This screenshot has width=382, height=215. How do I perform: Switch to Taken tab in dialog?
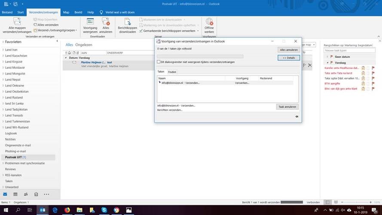(161, 72)
